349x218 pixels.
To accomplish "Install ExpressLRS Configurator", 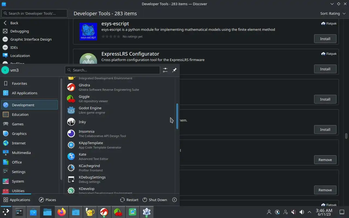I will 325,69.
